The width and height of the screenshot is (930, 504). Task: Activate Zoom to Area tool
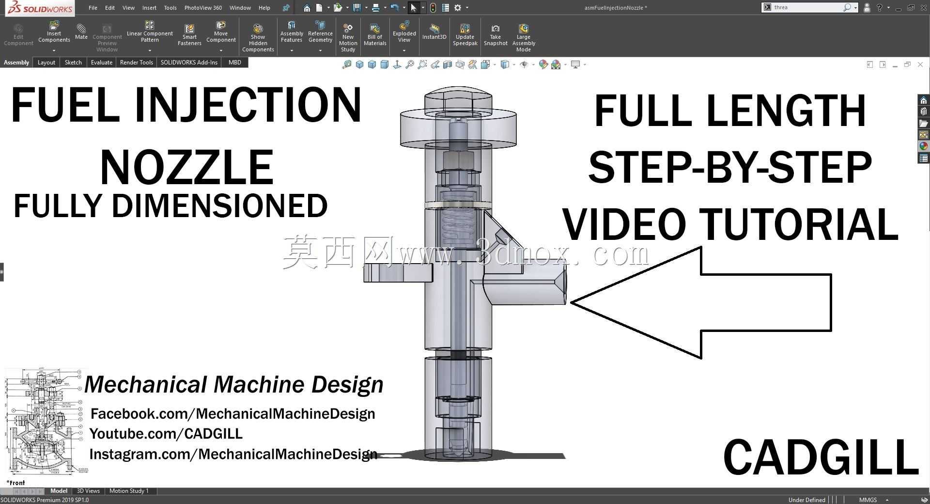pos(422,64)
